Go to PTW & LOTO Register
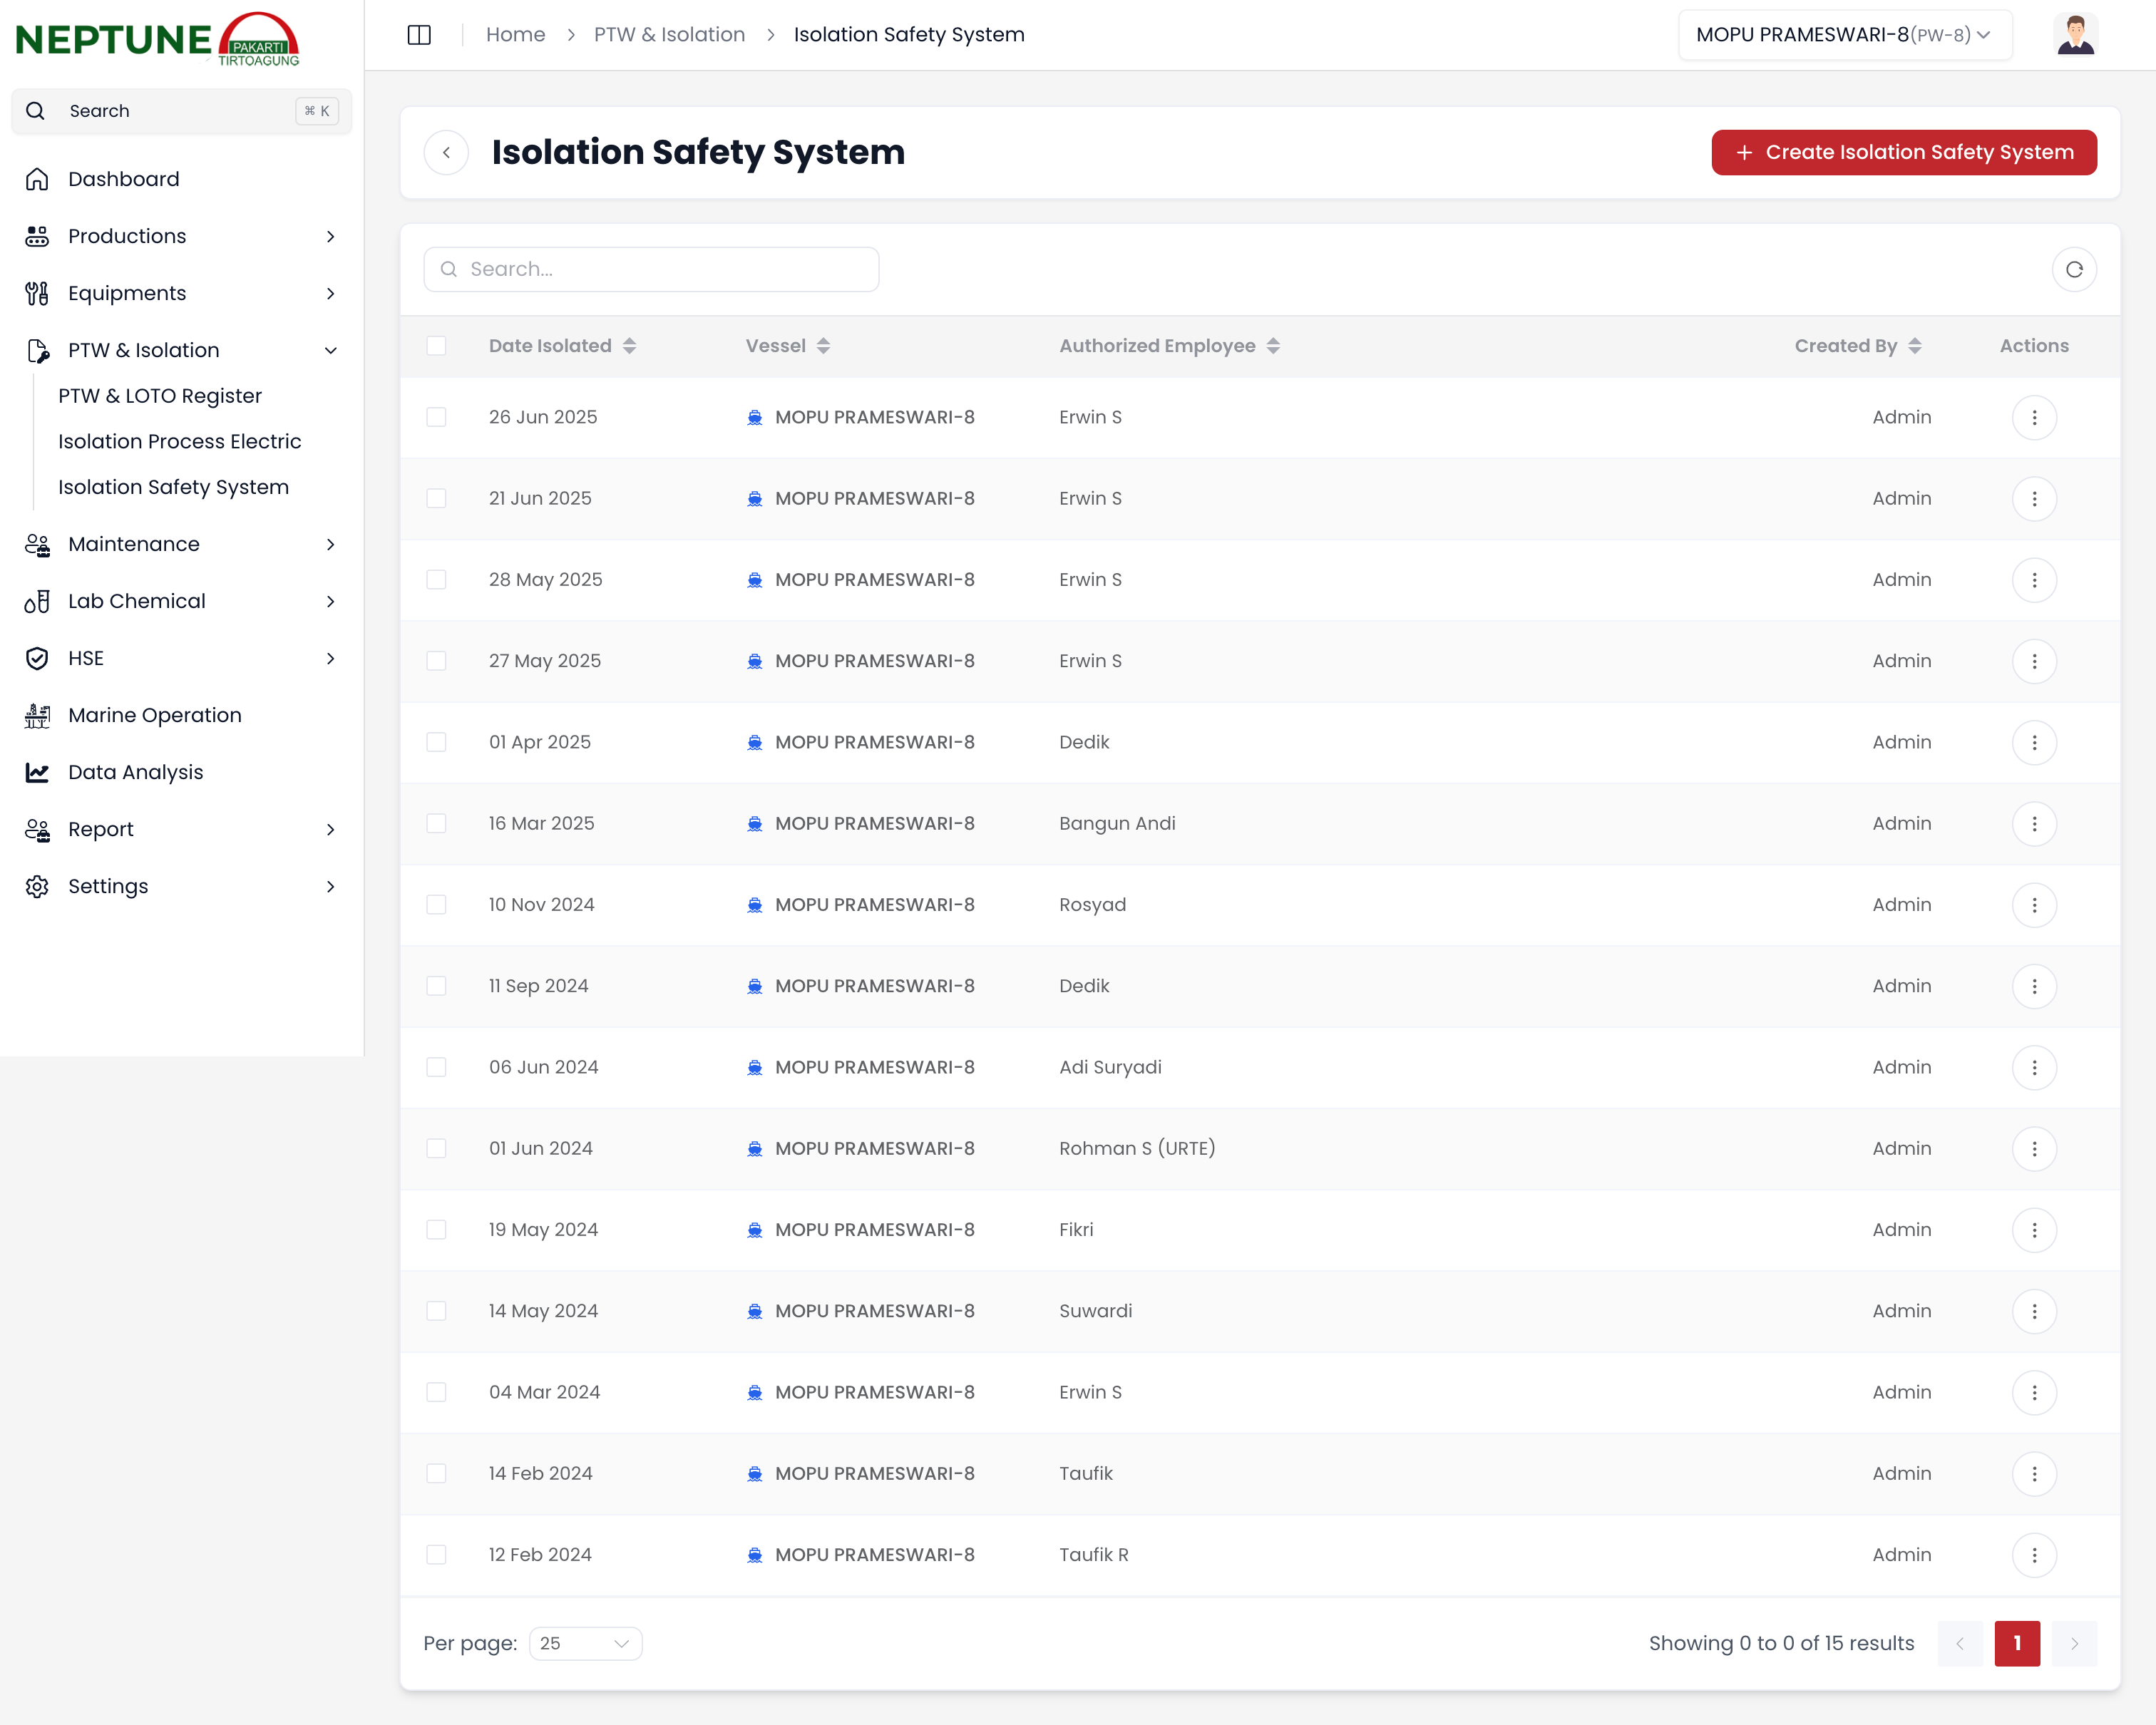 [160, 396]
